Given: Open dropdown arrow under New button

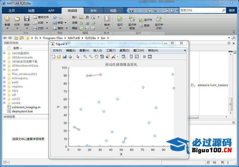Looking at the screenshot, I should coord(7,28).
